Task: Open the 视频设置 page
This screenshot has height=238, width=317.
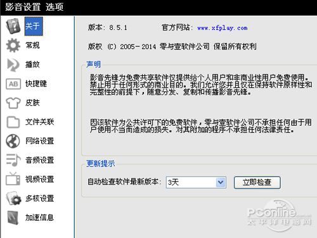Action: [40, 179]
